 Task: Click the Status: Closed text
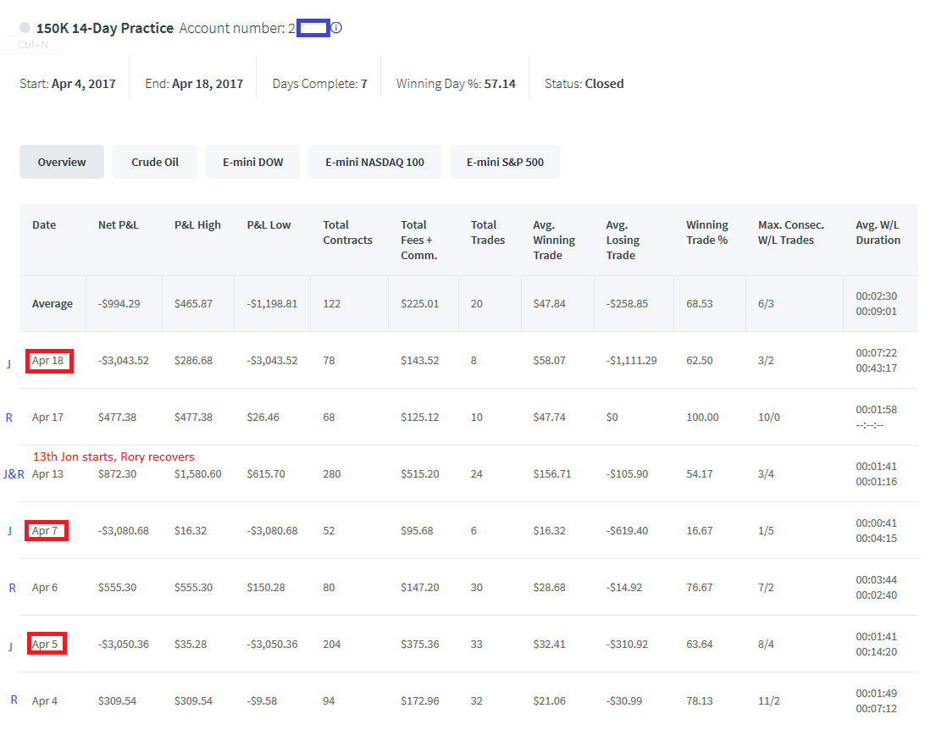tap(584, 84)
